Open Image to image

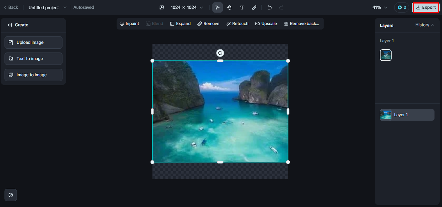click(33, 75)
